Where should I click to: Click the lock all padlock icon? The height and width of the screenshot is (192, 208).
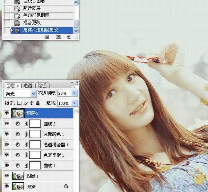37,103
